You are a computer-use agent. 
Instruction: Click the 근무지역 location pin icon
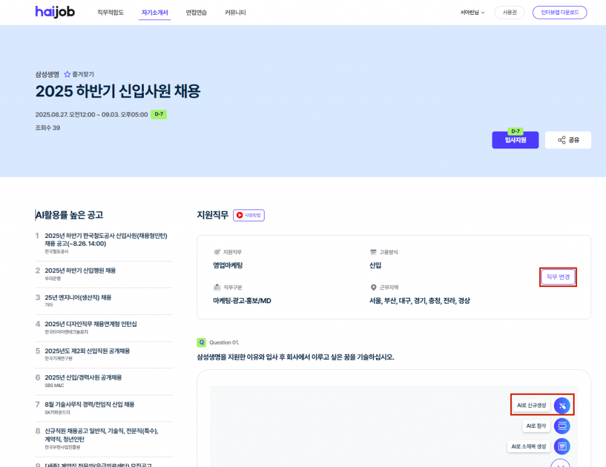[373, 288]
